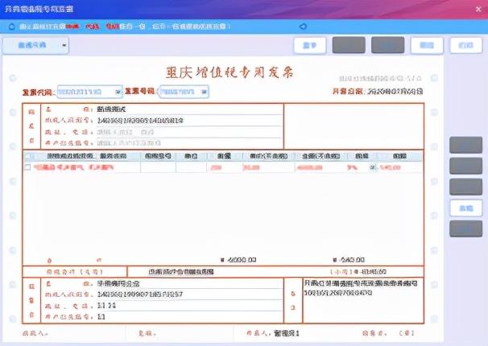488x346 pixels.
Task: Click the blank cipher area at upper right
Action: pyautogui.click(x=354, y=126)
